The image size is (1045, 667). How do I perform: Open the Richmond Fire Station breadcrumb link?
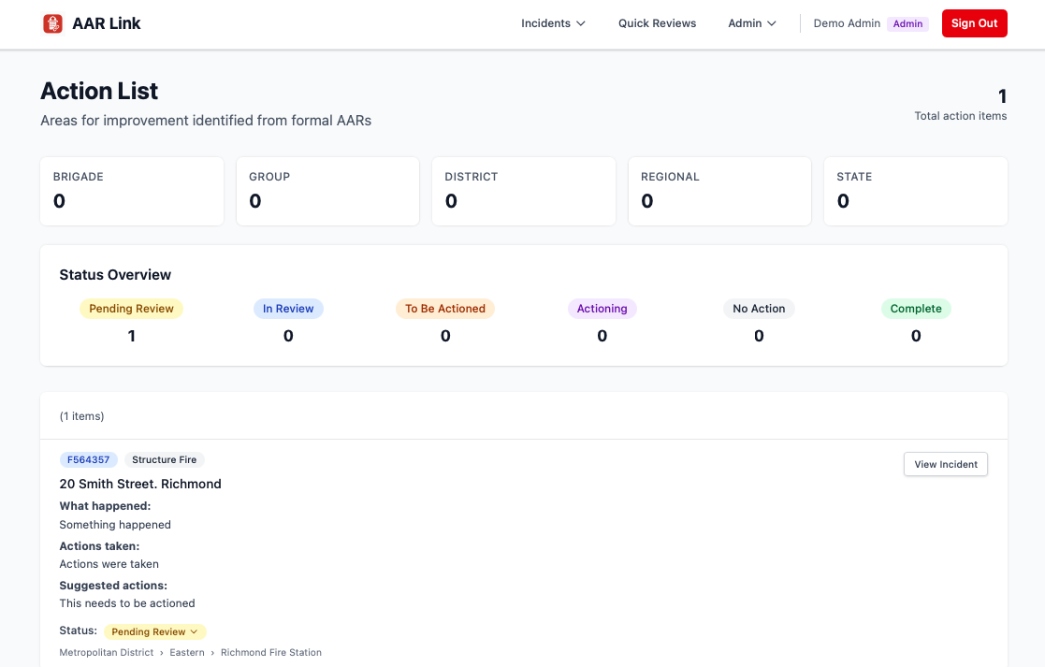coord(270,652)
